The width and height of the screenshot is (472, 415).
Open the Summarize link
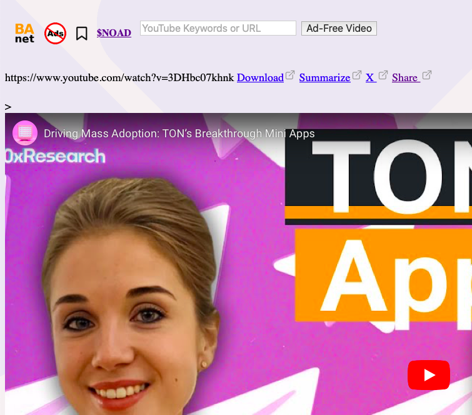[324, 77]
